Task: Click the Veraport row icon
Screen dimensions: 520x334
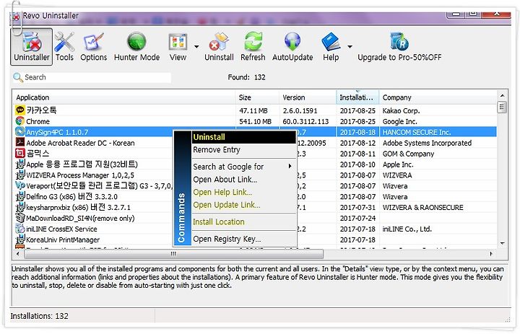Action: coord(20,185)
